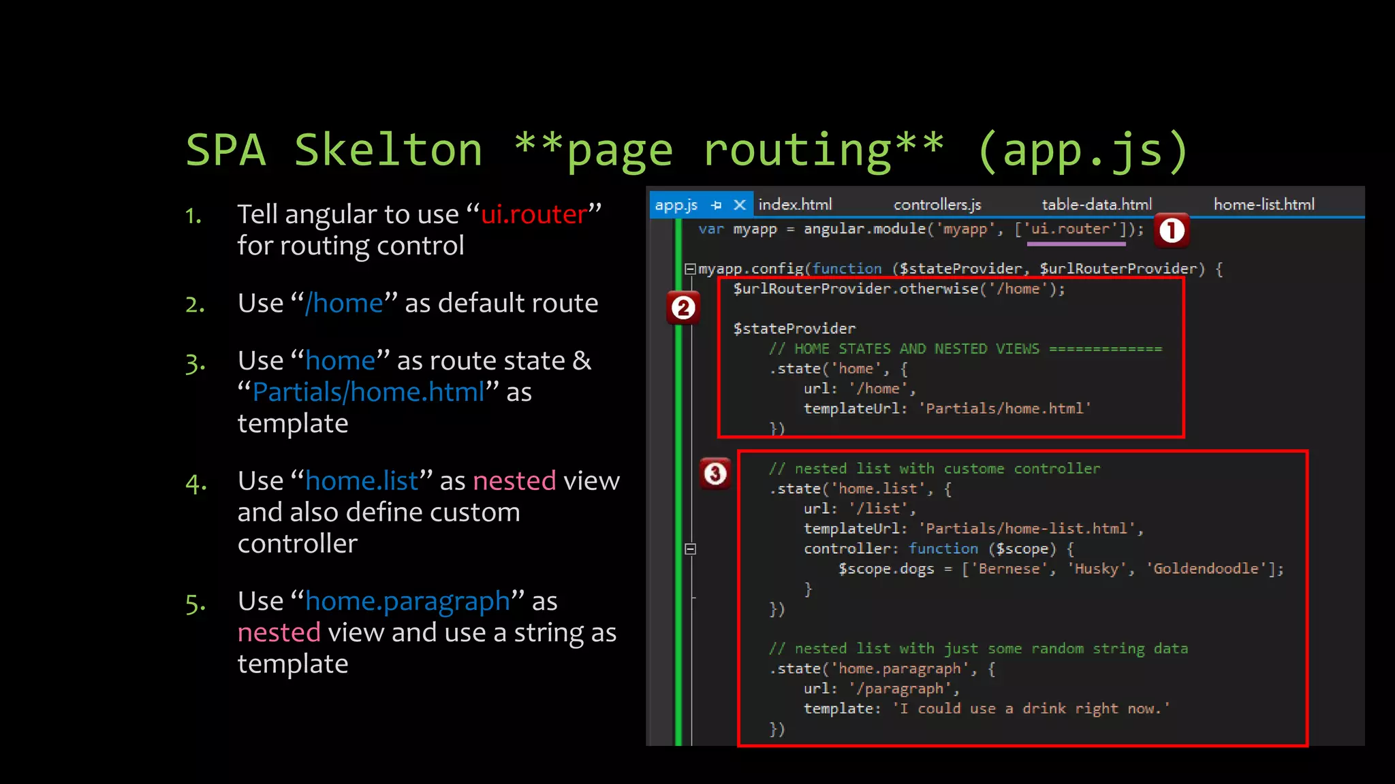
Task: Click the red 'ui.router' text in list
Action: click(533, 214)
